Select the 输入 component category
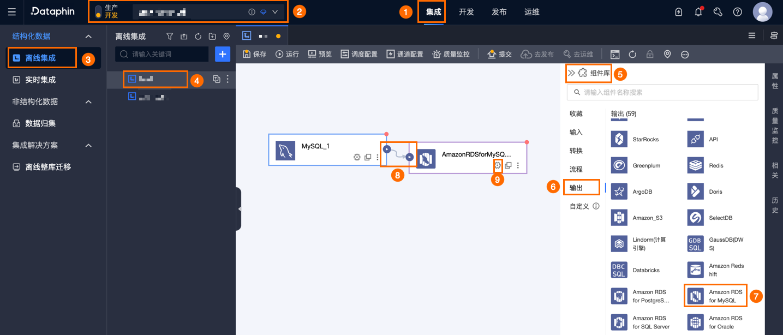 click(x=576, y=132)
